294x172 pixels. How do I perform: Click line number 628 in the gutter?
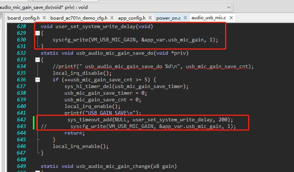pyautogui.click(x=21, y=26)
